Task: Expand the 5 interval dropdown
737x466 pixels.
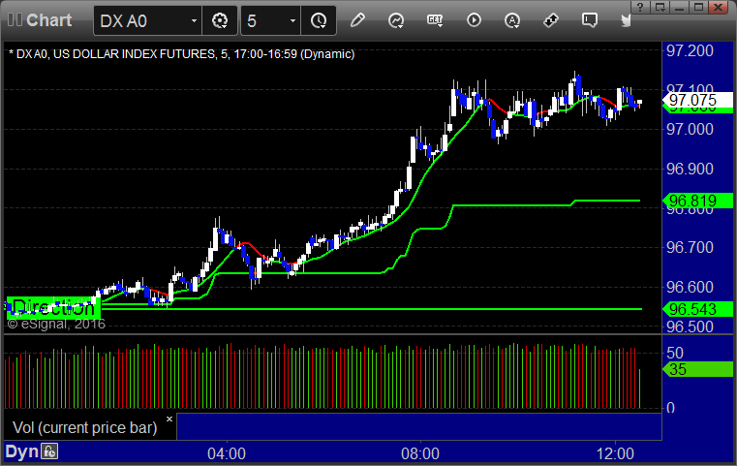Action: pyautogui.click(x=293, y=19)
